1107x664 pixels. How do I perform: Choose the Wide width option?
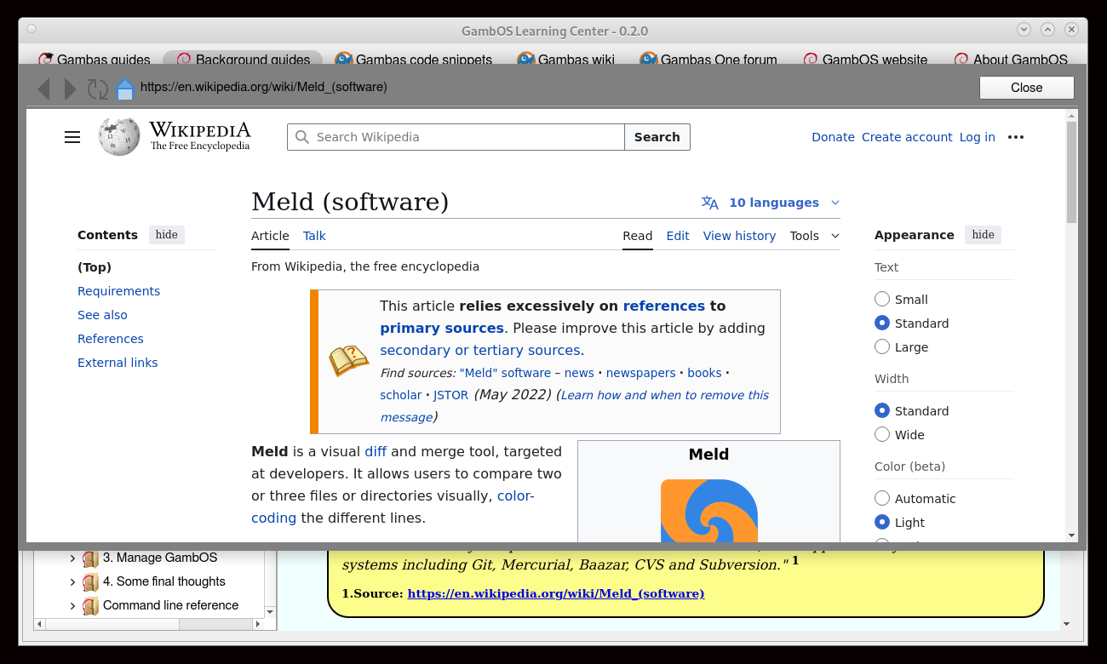882,435
